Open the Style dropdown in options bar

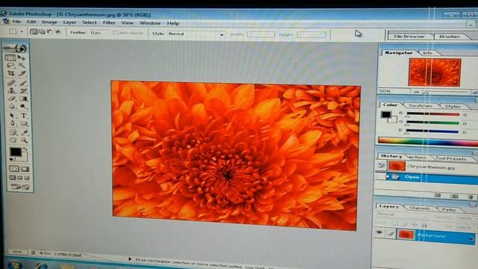coord(222,35)
